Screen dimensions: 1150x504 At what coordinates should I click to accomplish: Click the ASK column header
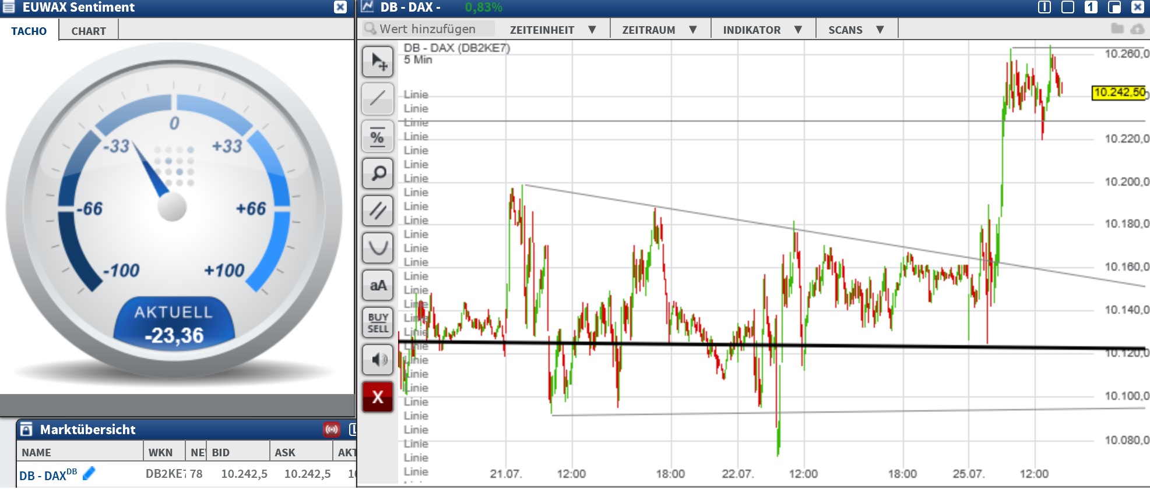pyautogui.click(x=301, y=452)
